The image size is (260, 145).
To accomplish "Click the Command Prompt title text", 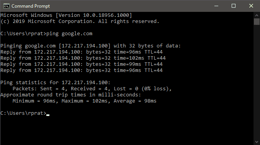I will [31, 6].
